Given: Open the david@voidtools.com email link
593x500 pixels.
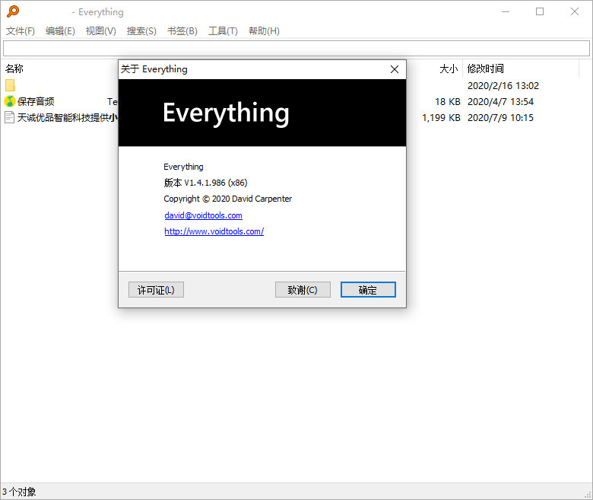Looking at the screenshot, I should click(x=204, y=215).
